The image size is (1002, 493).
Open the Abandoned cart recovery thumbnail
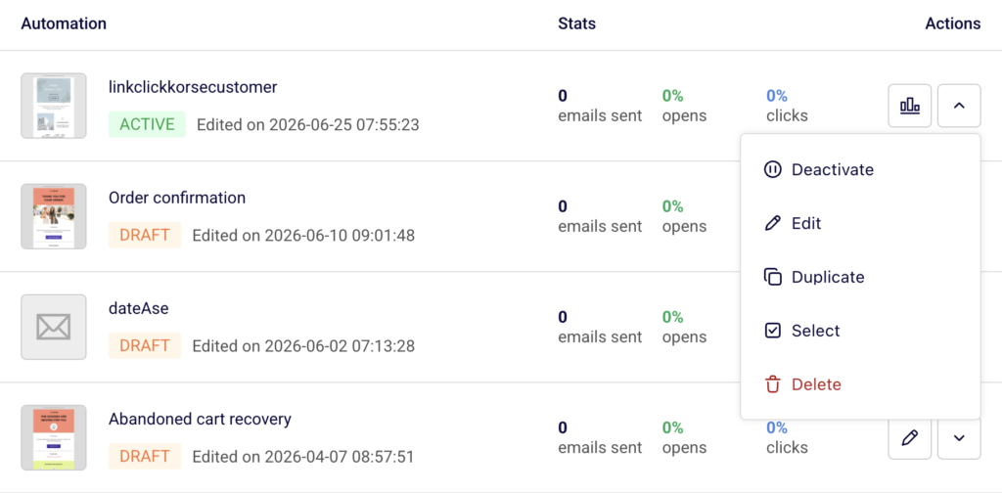[x=54, y=437]
